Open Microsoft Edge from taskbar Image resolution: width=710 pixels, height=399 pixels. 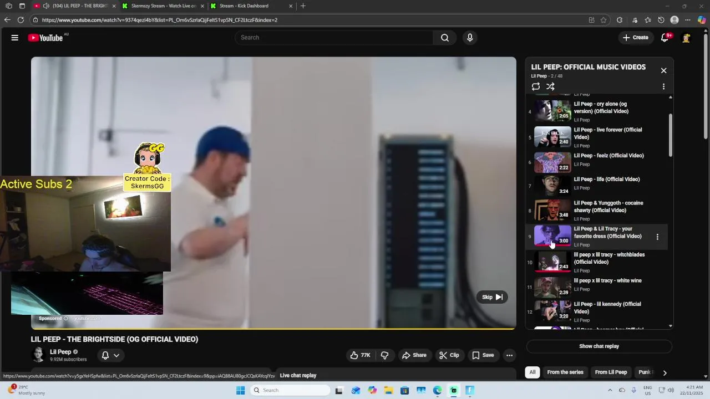(438, 390)
